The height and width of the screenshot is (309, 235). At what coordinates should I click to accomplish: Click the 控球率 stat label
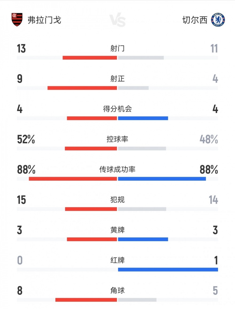pos(118,139)
